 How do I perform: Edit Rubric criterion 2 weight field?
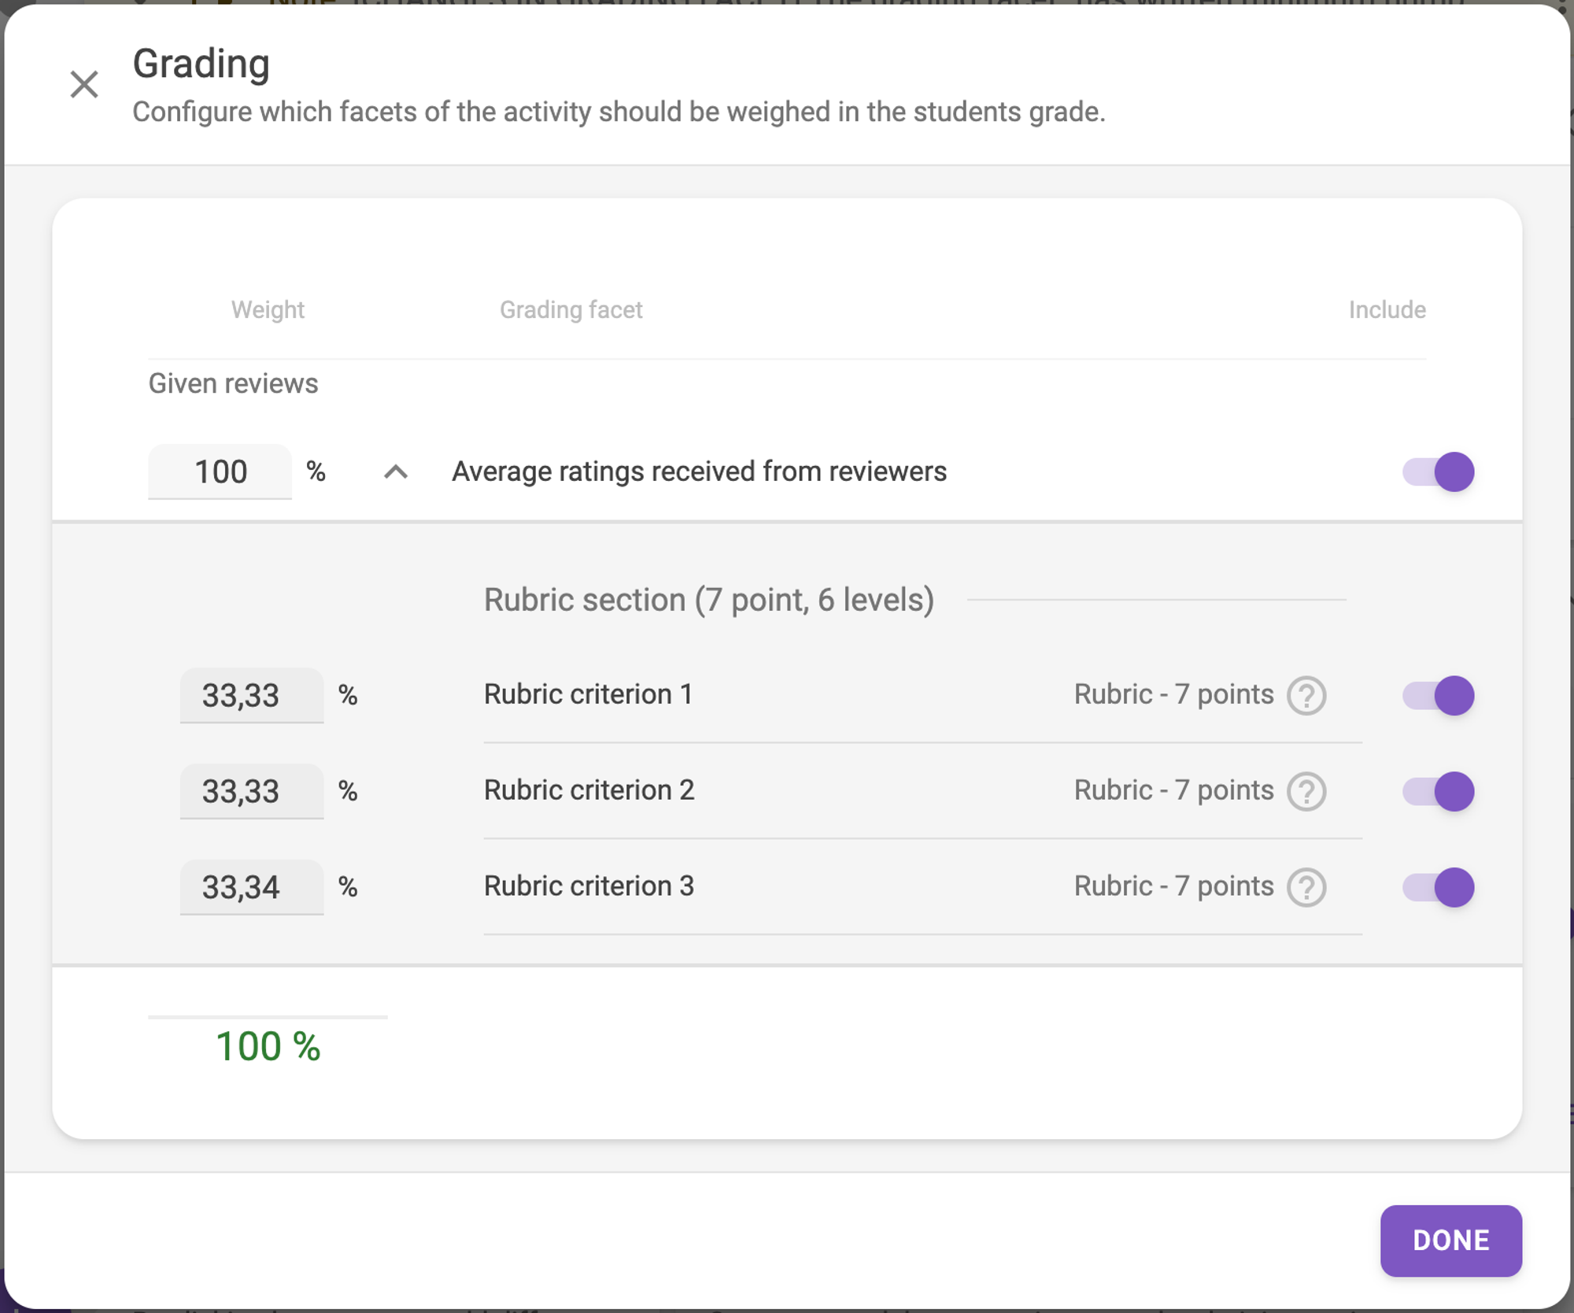252,791
